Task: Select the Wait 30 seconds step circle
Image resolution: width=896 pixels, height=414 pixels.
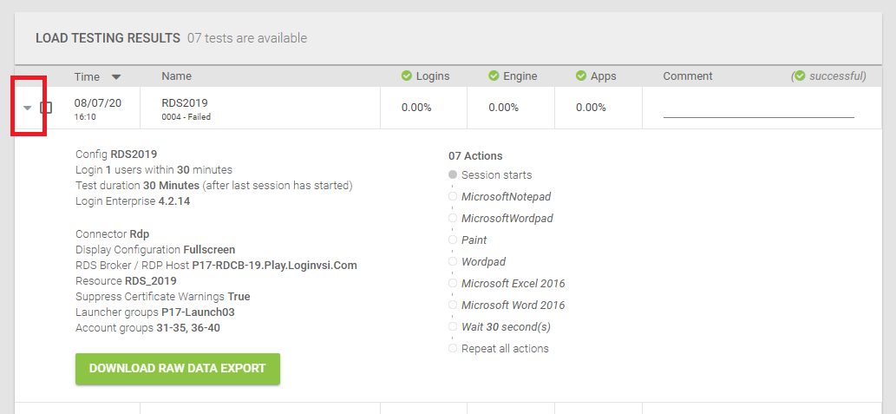Action: (453, 327)
